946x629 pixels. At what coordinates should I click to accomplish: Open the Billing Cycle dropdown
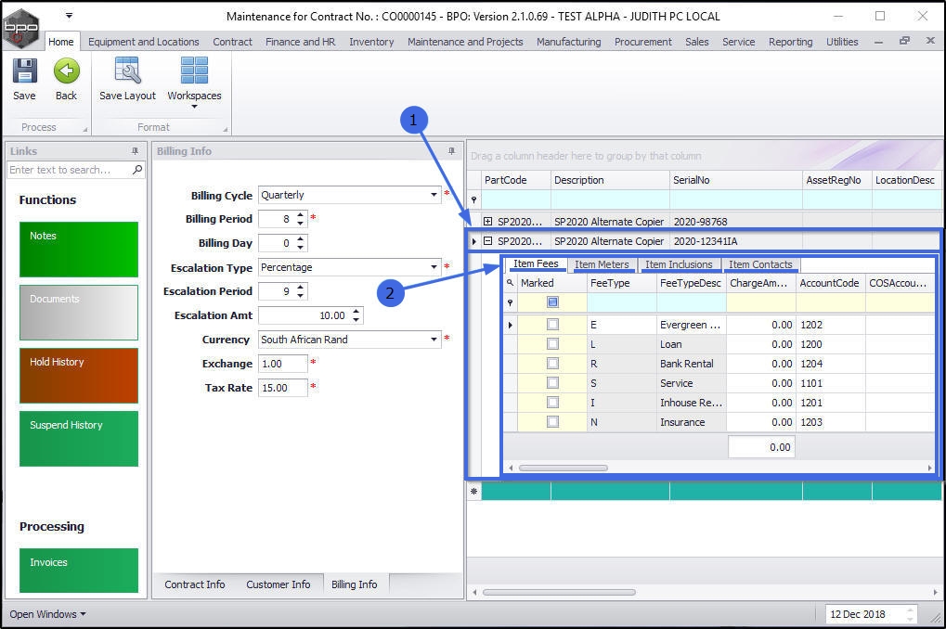click(434, 195)
